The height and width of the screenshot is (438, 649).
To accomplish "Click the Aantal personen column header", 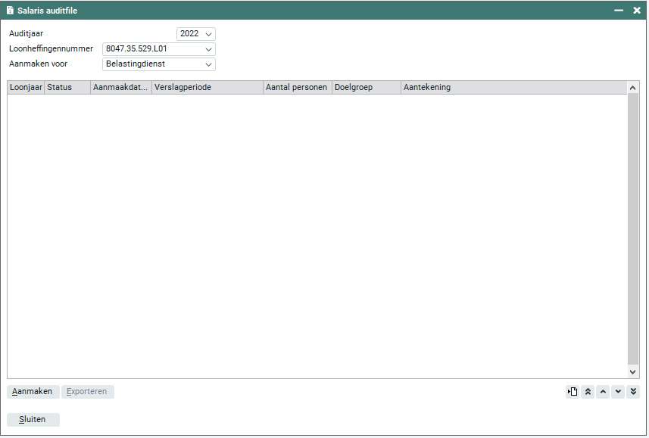I will pyautogui.click(x=297, y=88).
